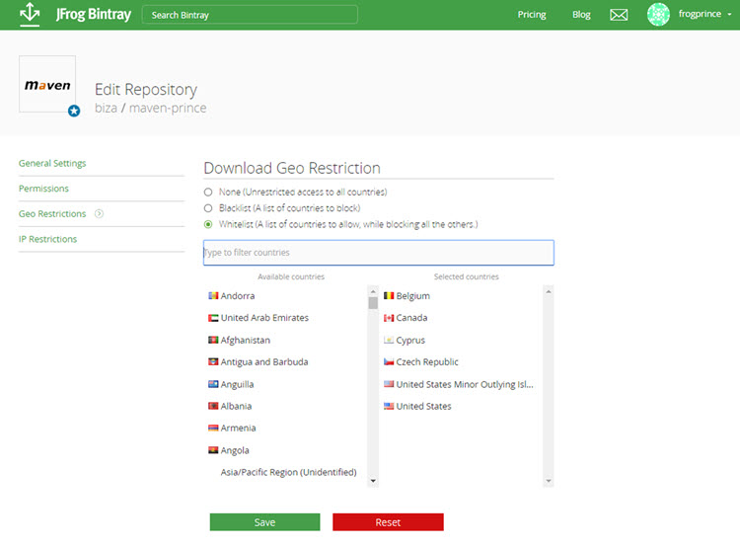Open IP Restrictions in the sidebar

point(47,239)
